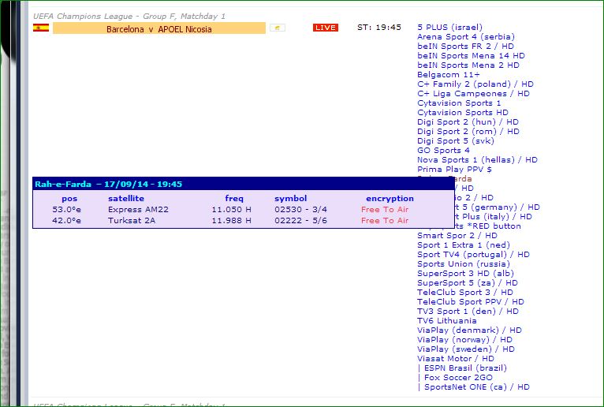Open Digi Sport 2 (hun) / HD
Image resolution: width=604 pixels, height=407 pixels.
[468, 121]
